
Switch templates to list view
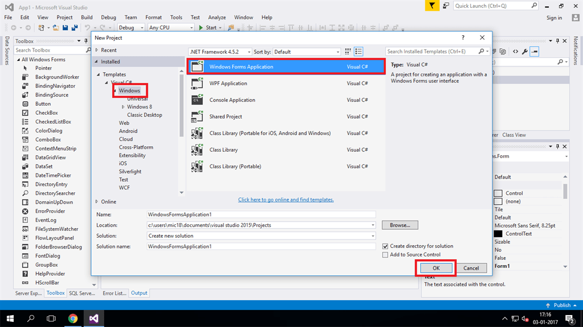[x=359, y=52]
